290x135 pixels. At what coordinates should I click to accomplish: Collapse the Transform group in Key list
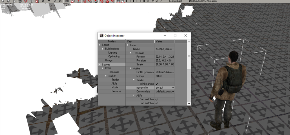pos(131,53)
